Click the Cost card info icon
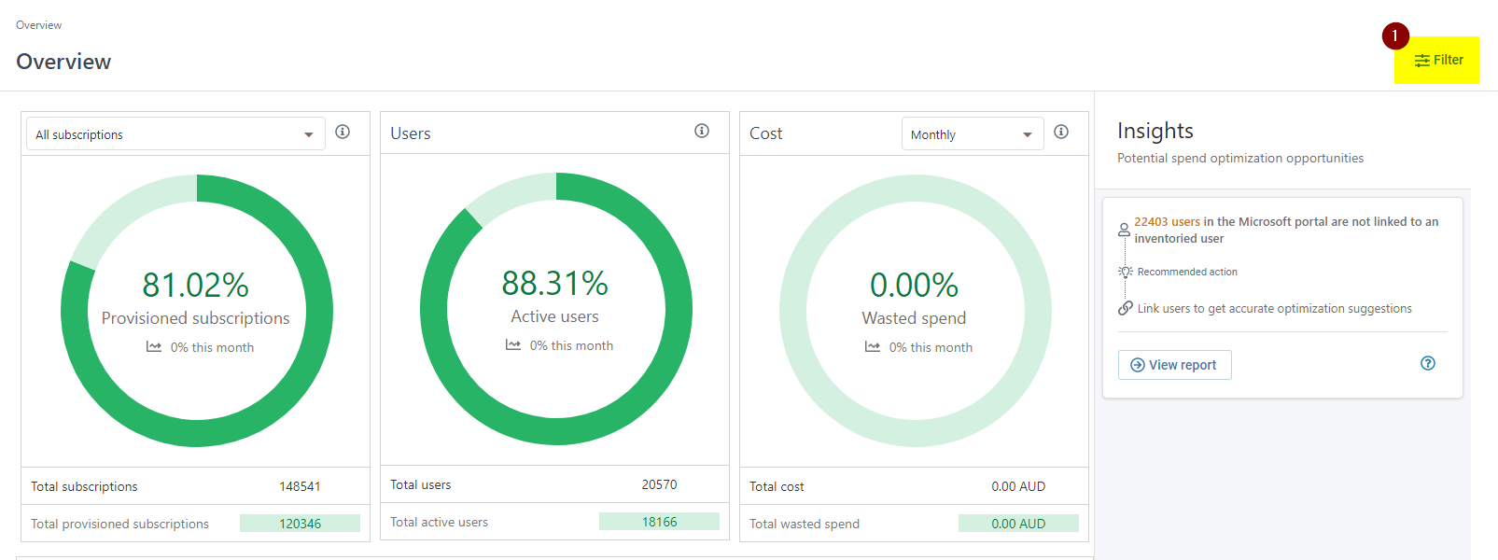 pos(1061,132)
